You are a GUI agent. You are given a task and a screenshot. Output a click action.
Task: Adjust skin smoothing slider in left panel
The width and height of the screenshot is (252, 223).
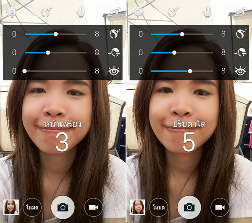55,34
